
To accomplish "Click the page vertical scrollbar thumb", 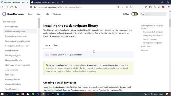I will pos(170,23).
